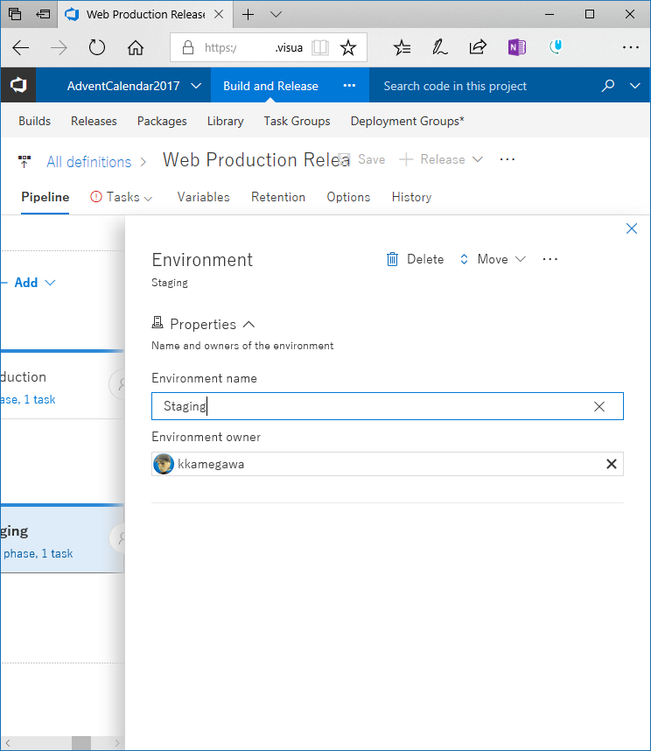Close the Environment panel
Viewport: 651px width, 751px height.
632,228
